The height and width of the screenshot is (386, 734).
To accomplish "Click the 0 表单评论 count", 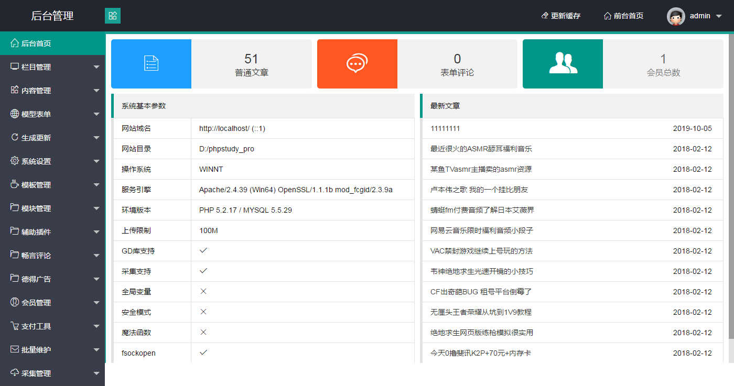I will pos(457,65).
